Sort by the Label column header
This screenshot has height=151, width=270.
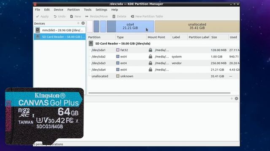179,37
